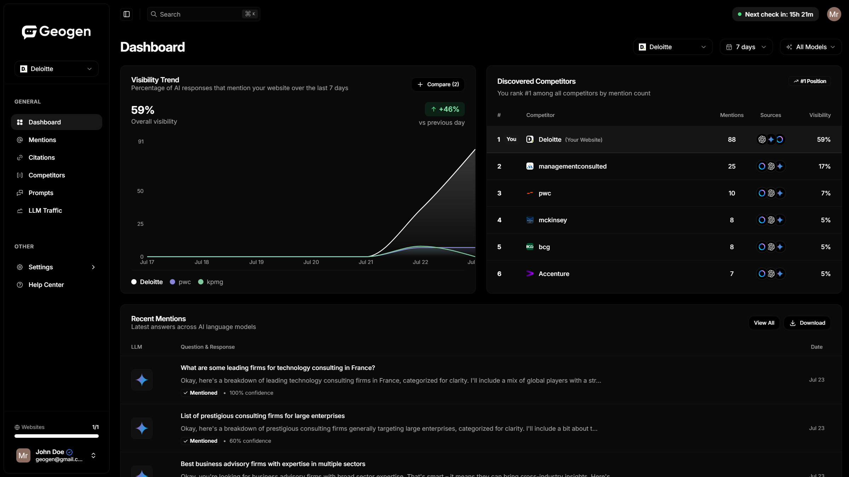Screen dimensions: 849x477
Task: Click the Jul 21 point on chart axis
Action: click(x=366, y=262)
